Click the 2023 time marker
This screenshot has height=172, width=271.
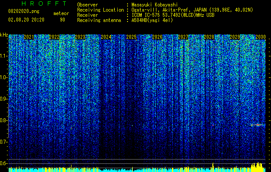coord(80,37)
